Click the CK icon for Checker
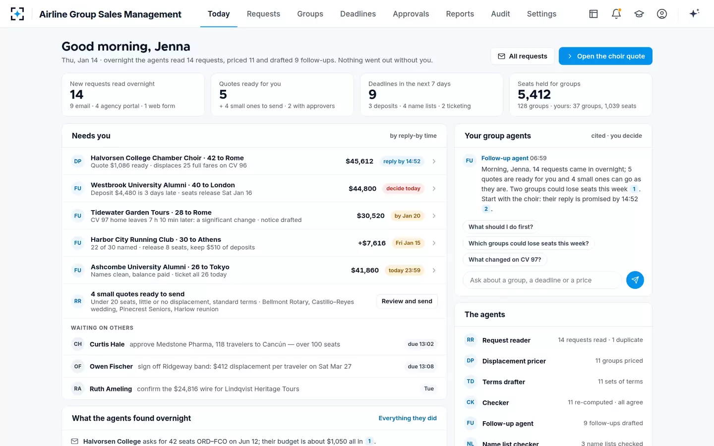The height and width of the screenshot is (446, 714). coord(471,402)
